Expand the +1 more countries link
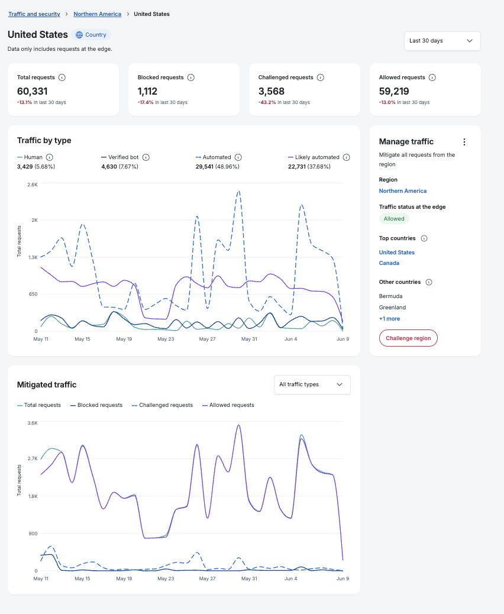504x614 pixels. click(x=389, y=319)
